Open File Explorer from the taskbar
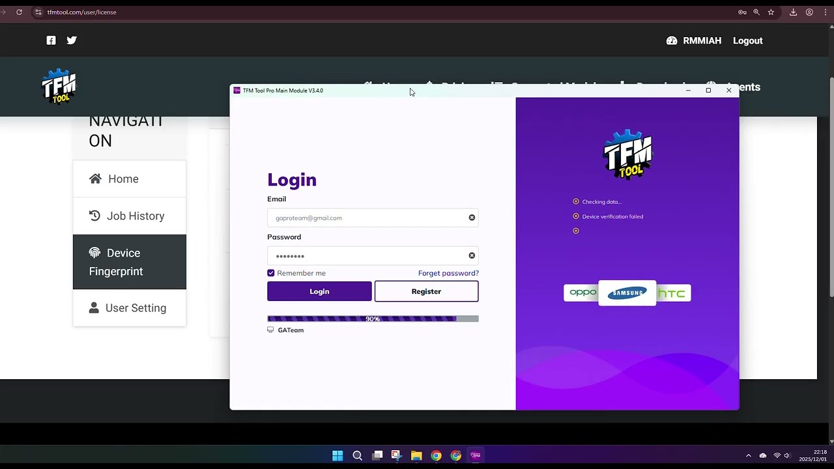The image size is (834, 469). [416, 455]
